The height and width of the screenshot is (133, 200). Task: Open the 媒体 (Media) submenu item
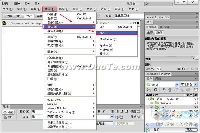pos(69,27)
